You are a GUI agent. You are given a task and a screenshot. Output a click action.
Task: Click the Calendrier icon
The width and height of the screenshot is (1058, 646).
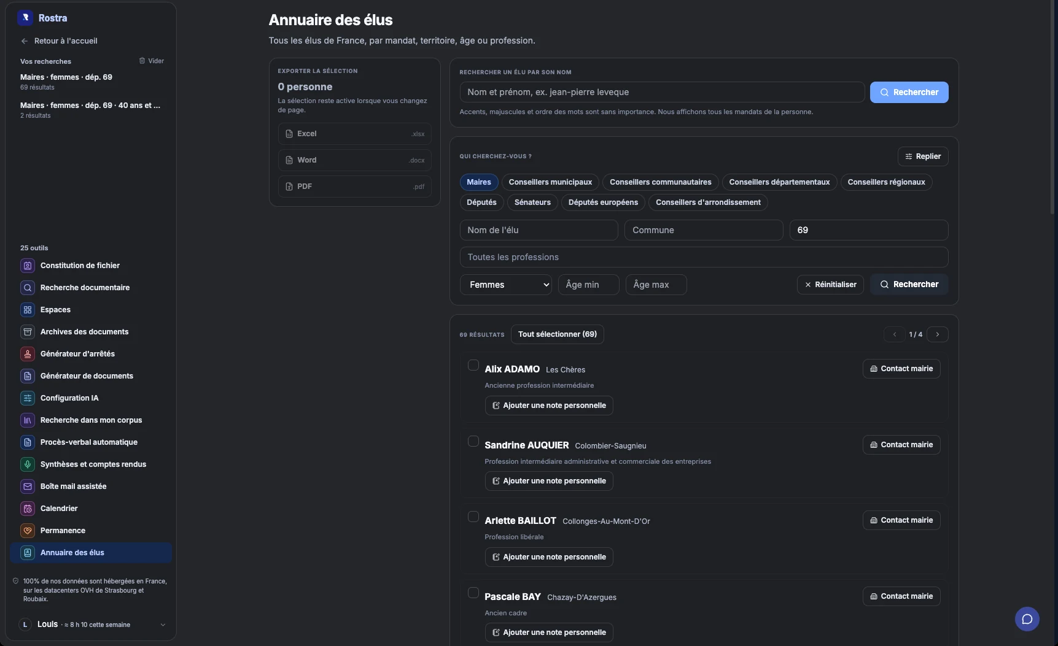point(28,509)
